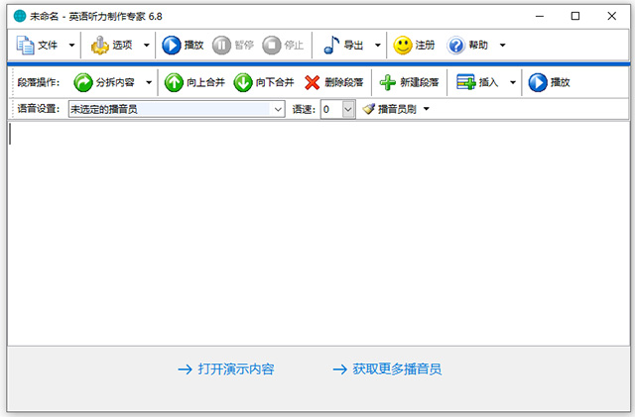Open the 选项 (Options) toolbar button
The image size is (635, 417).
pos(112,45)
